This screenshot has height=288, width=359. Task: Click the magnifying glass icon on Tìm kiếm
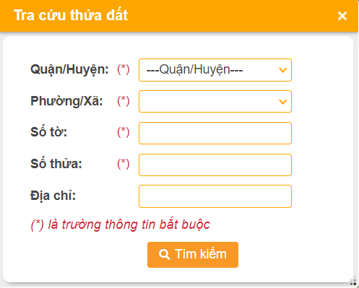pos(165,255)
